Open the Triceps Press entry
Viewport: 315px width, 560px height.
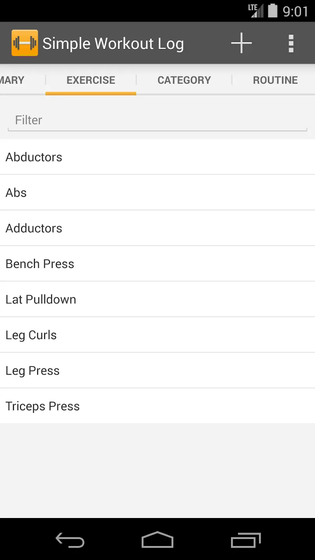tap(157, 406)
